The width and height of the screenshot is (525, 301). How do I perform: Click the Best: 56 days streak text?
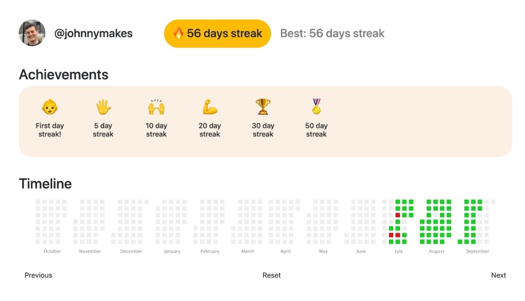coord(332,33)
